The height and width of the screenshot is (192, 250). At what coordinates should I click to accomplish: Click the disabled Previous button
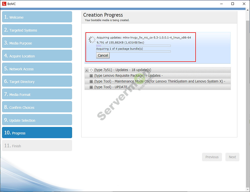tap(212, 157)
